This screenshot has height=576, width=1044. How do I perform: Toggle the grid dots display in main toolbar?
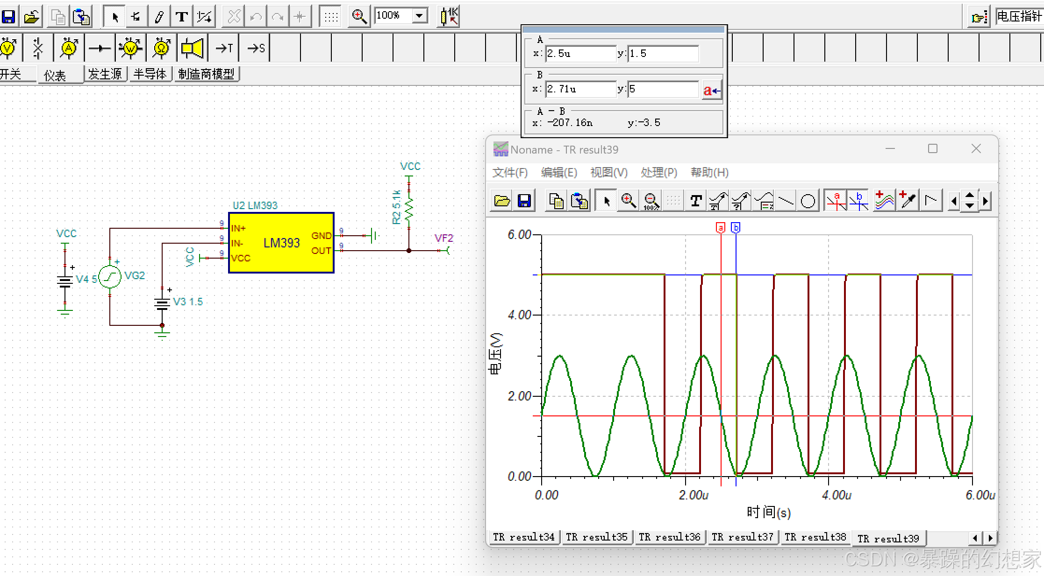pyautogui.click(x=331, y=17)
